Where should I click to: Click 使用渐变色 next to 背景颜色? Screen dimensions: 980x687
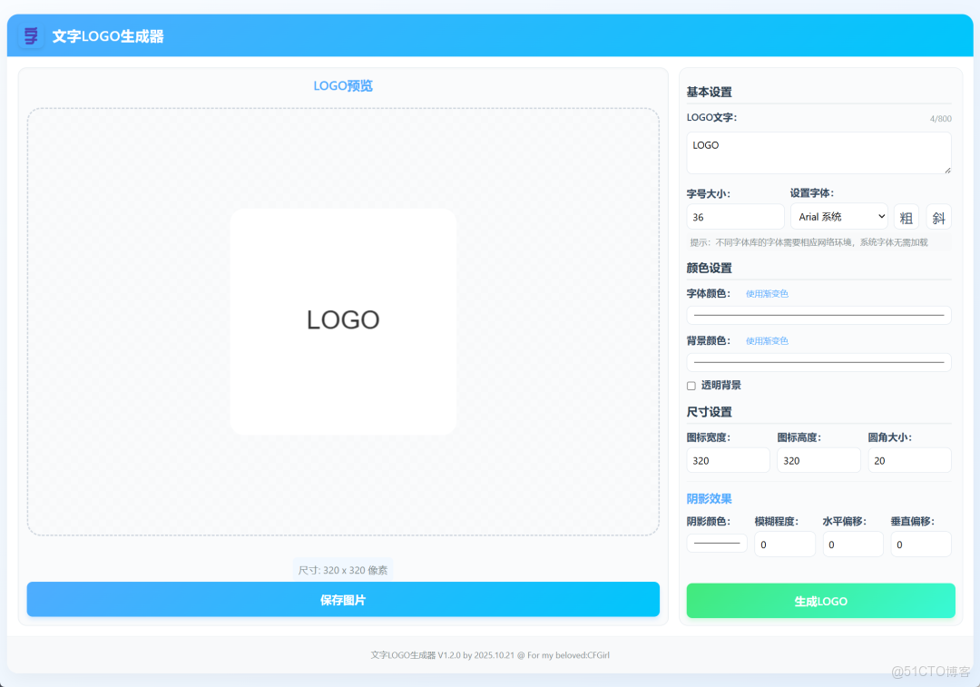[767, 340]
